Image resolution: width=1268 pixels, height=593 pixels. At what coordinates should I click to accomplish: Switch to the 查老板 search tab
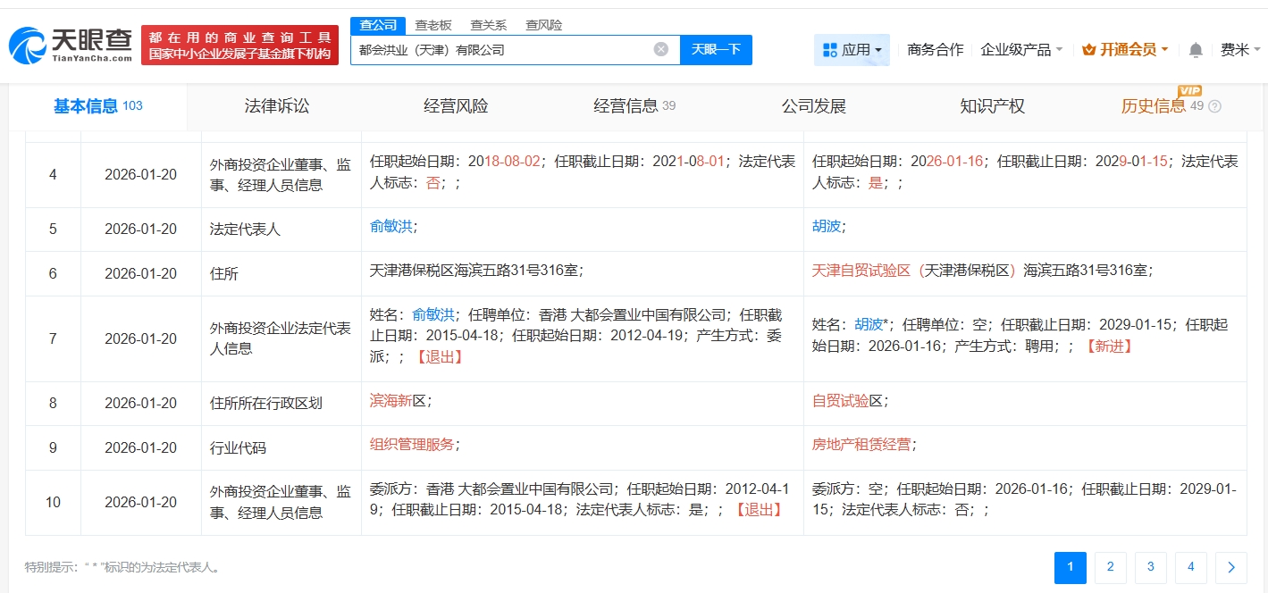[x=433, y=25]
